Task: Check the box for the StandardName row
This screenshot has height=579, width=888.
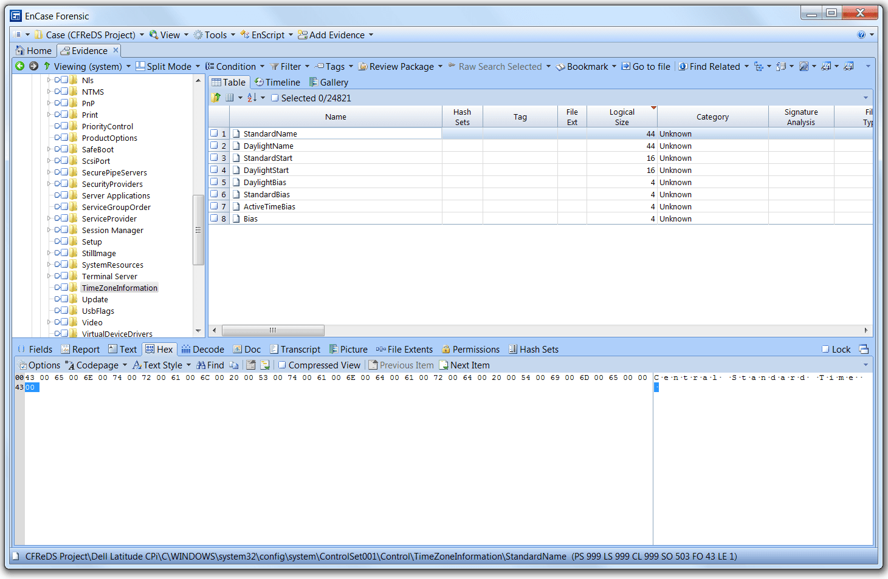Action: [214, 134]
